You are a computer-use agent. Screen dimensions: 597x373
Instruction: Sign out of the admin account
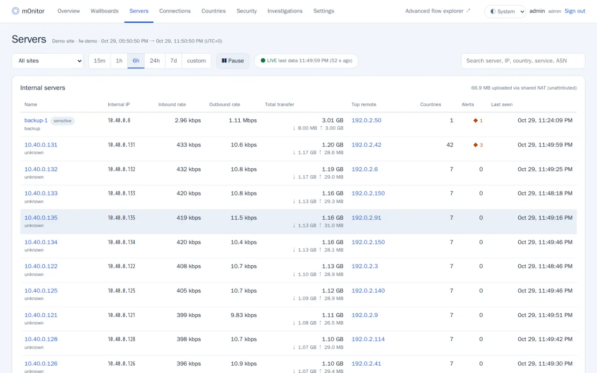click(x=575, y=11)
